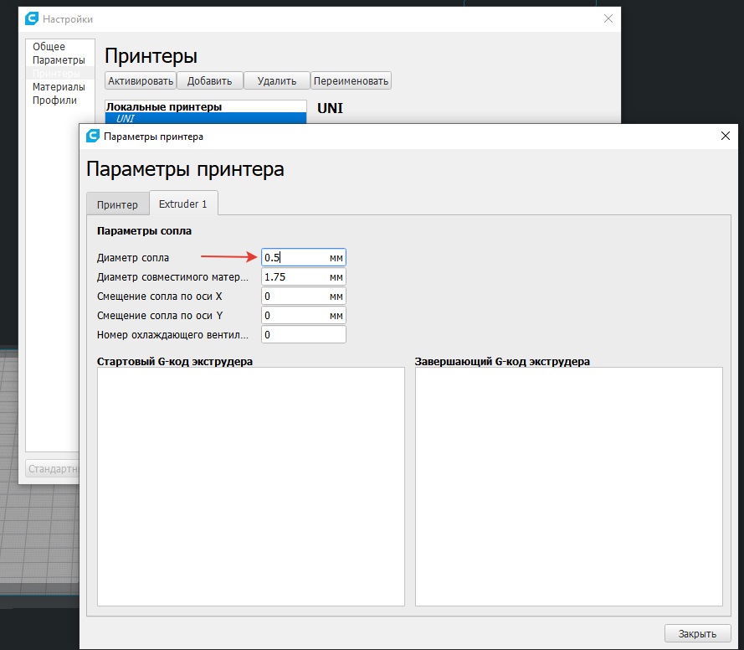Screen dimensions: 744x650
Task: Click the Добавить printer button
Action: (x=209, y=80)
